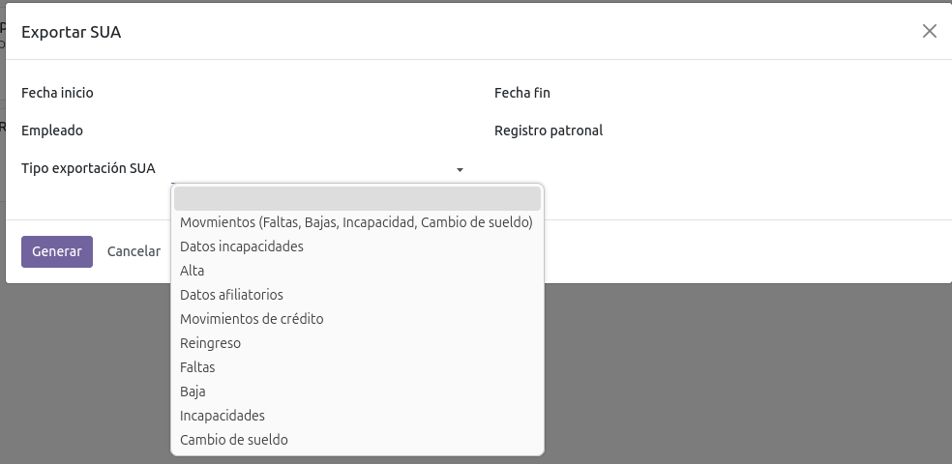Choose Datos afiliatorios from the list
Viewport: 952px width, 464px height.
[231, 295]
